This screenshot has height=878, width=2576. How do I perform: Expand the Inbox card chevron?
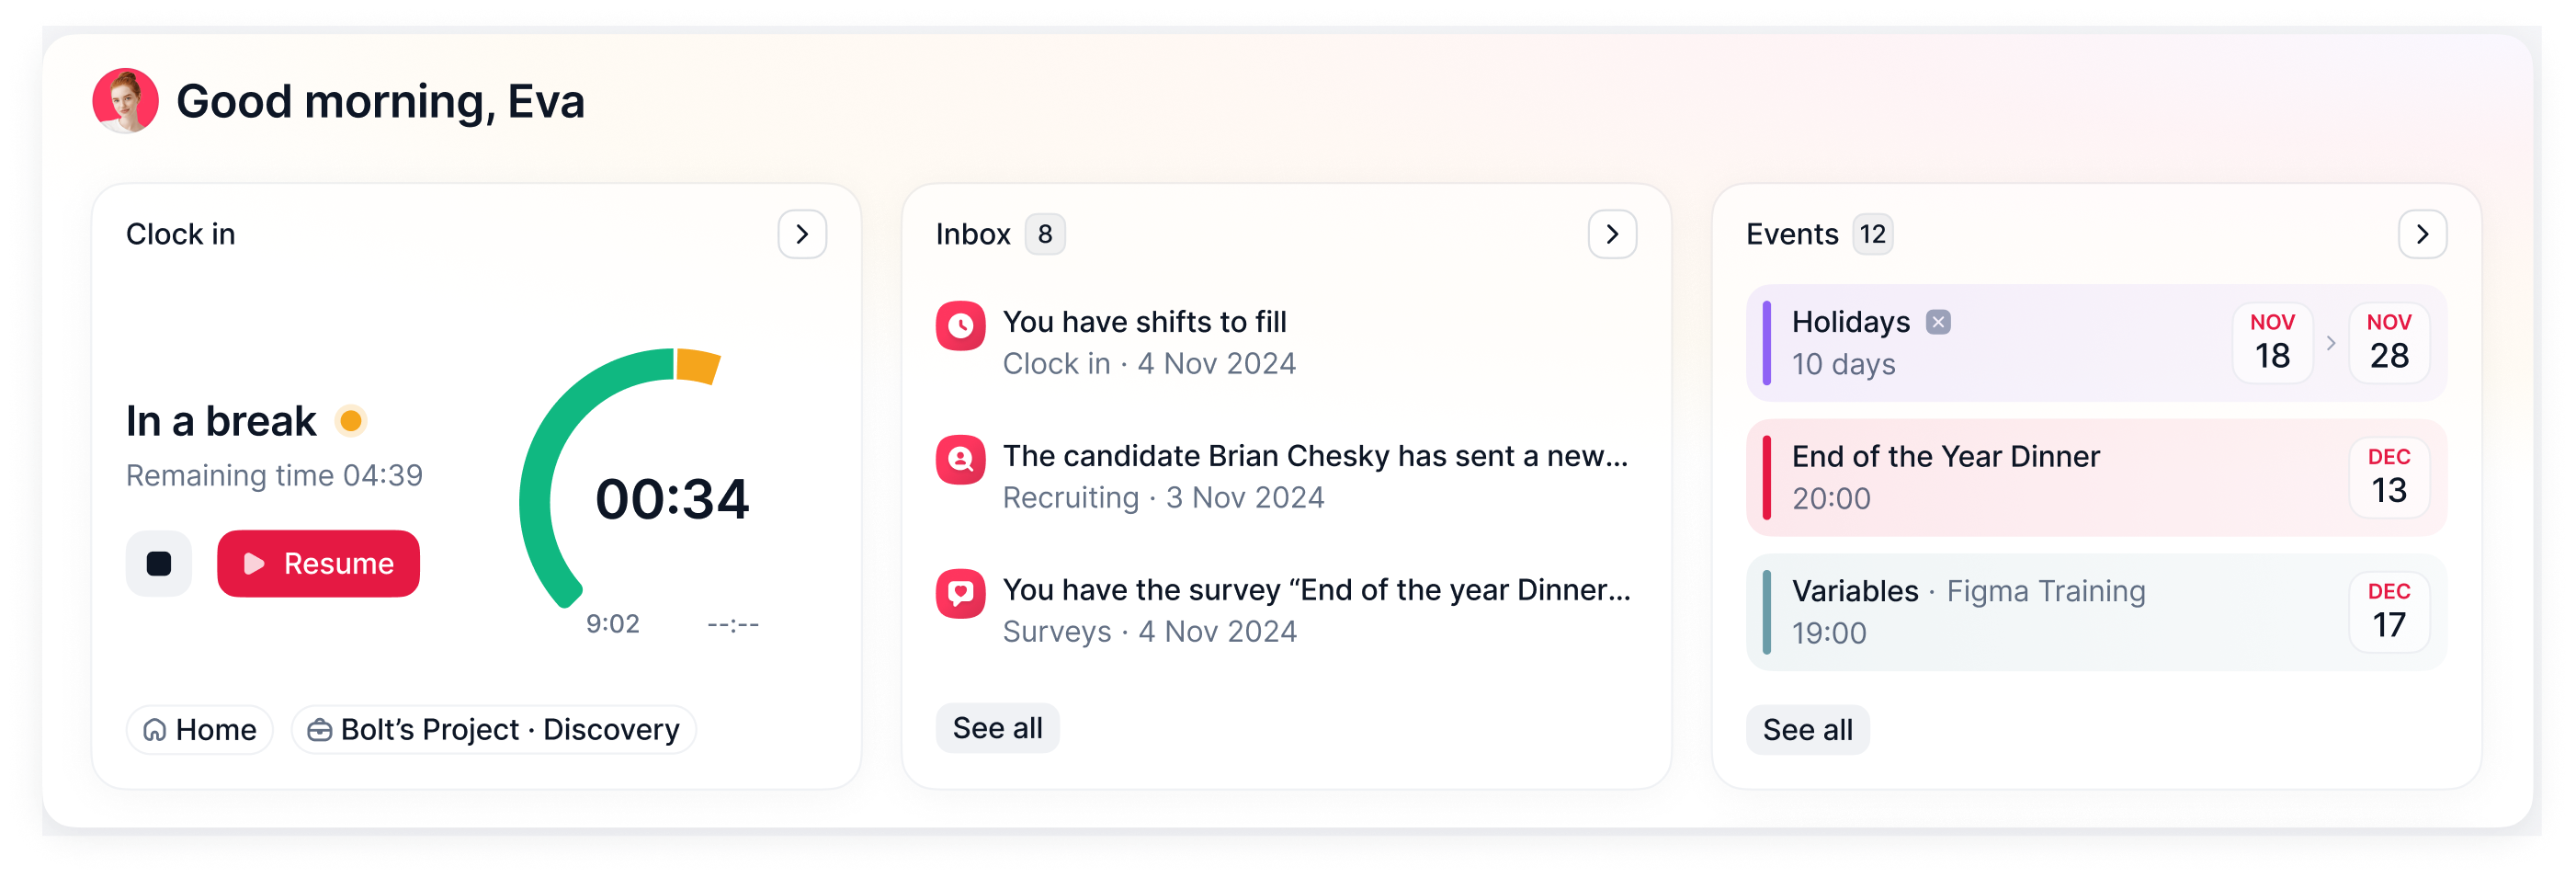[x=1612, y=234]
